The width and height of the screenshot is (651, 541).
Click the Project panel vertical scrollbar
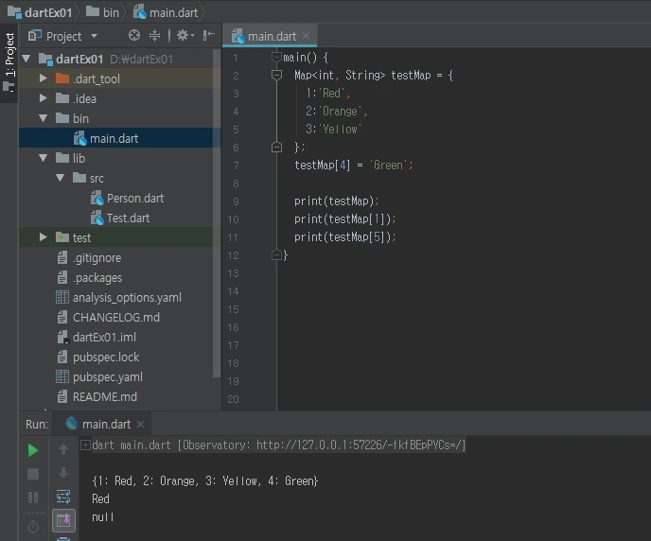pyautogui.click(x=217, y=214)
